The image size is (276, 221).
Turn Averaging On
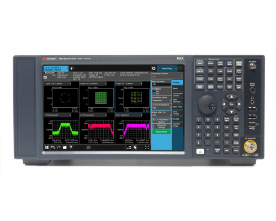[156, 91]
